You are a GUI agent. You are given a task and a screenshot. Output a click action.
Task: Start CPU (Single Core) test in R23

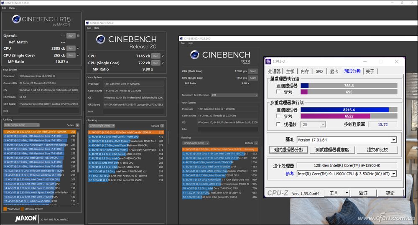pos(253,78)
